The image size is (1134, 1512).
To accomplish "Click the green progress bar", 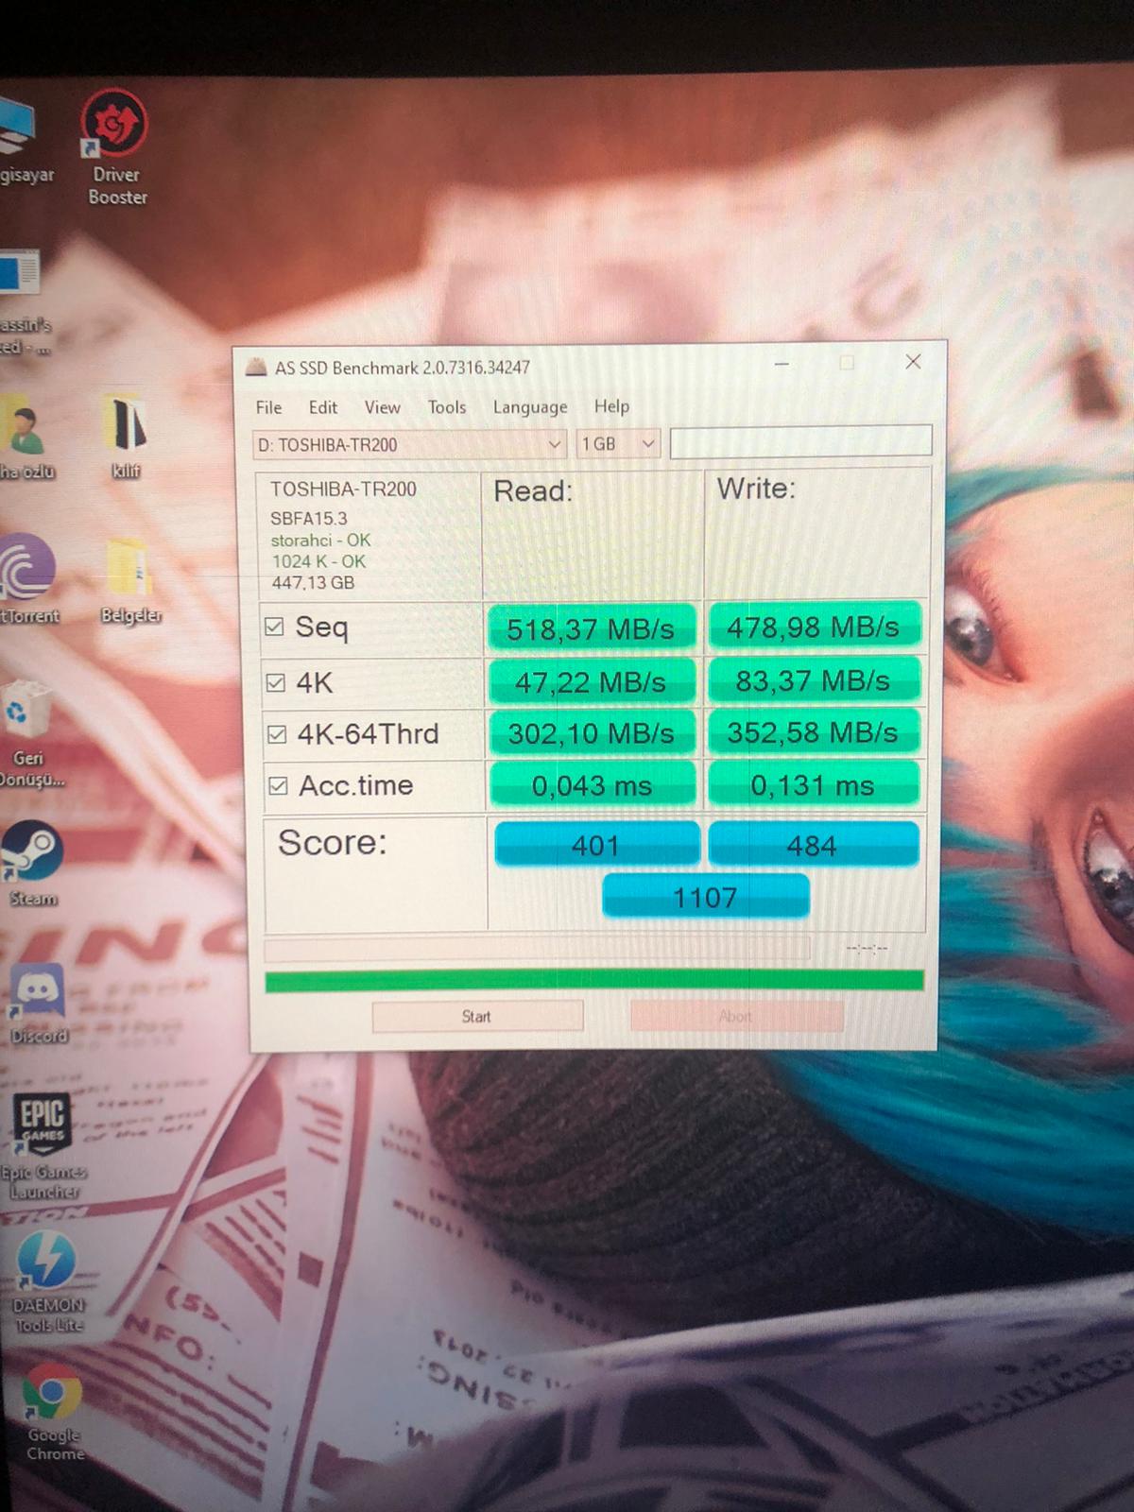I will coord(593,981).
